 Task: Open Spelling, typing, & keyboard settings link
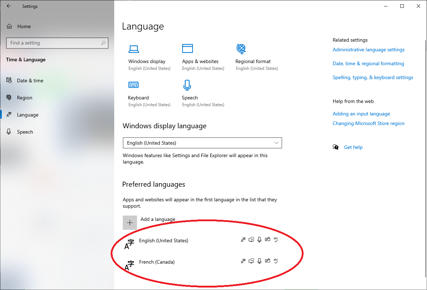[373, 78]
